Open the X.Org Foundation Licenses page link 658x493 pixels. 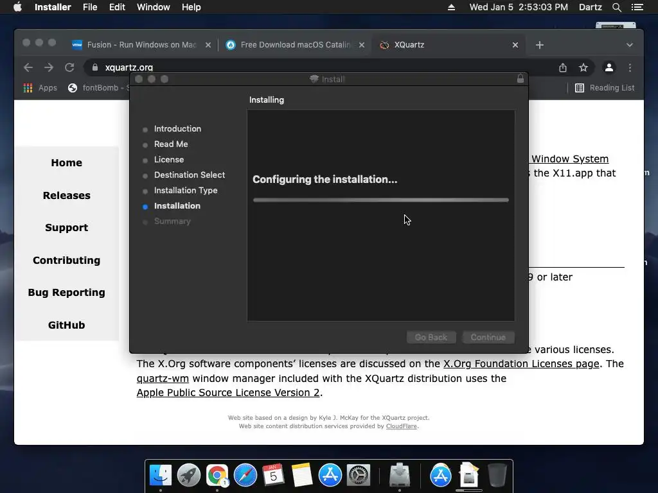[x=521, y=363]
